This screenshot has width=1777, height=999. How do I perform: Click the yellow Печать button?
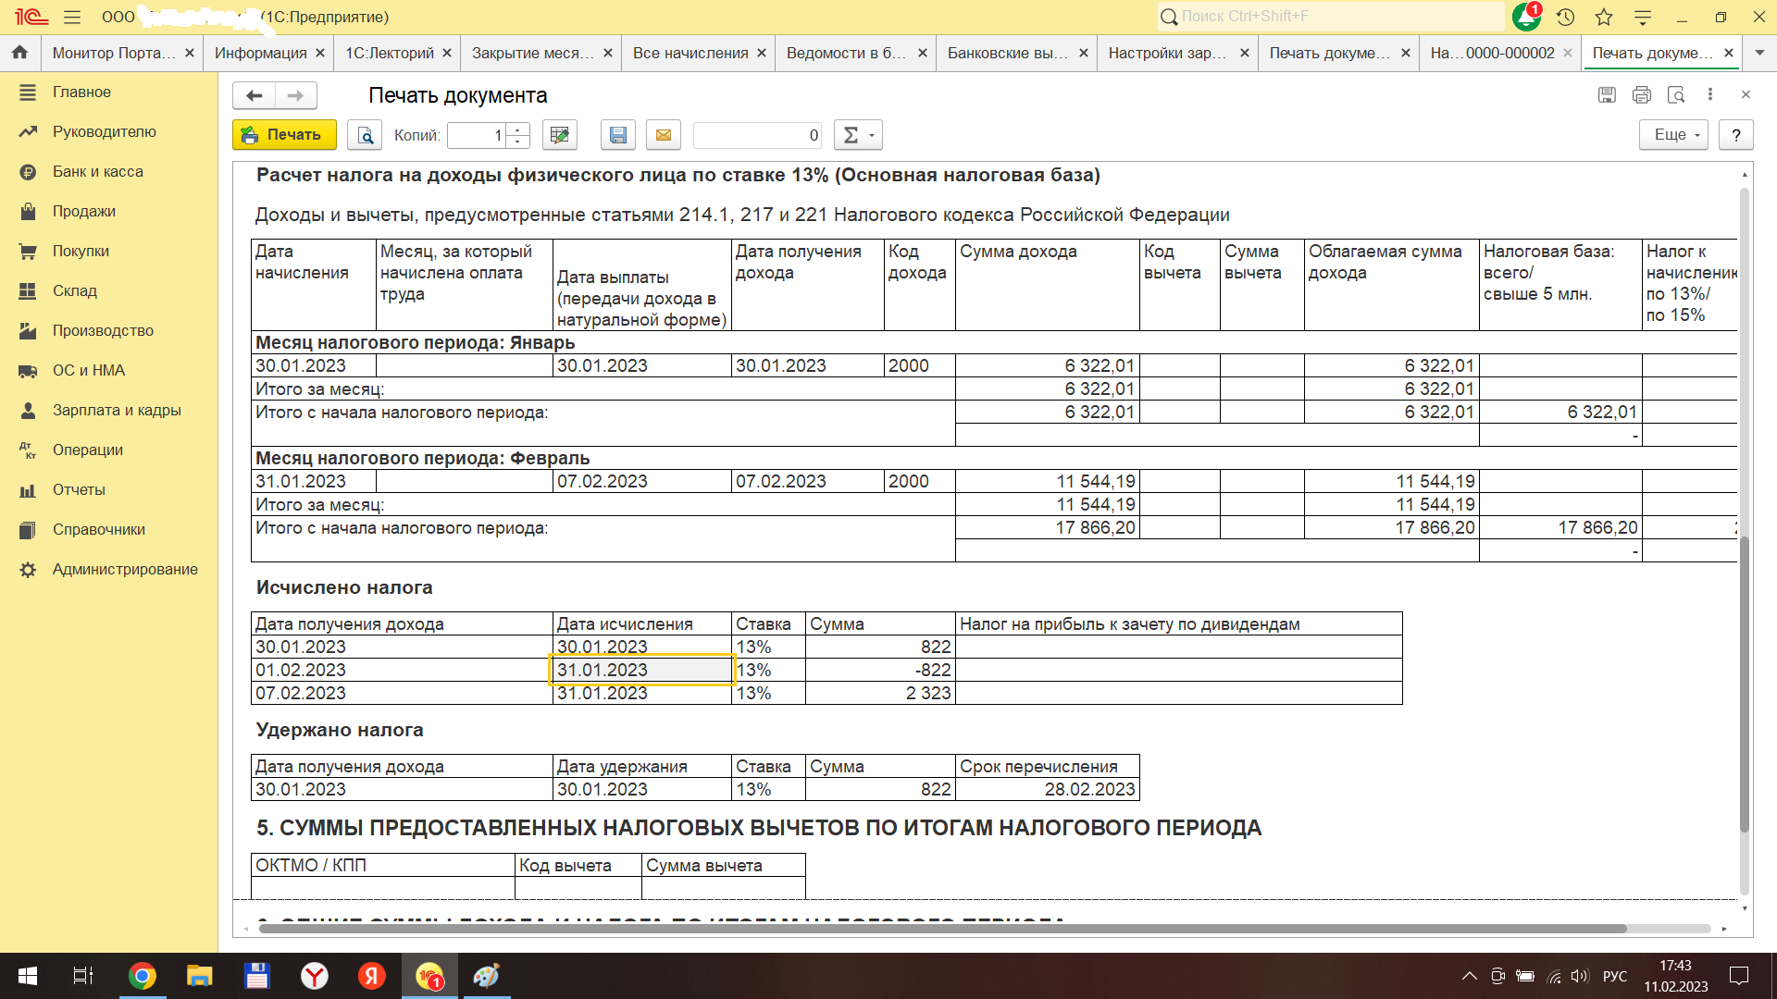pyautogui.click(x=283, y=135)
